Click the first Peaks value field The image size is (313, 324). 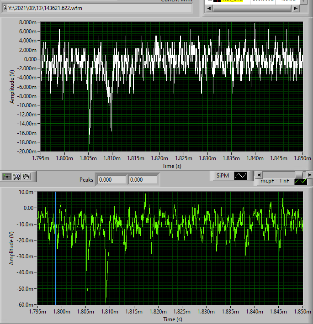(x=111, y=179)
